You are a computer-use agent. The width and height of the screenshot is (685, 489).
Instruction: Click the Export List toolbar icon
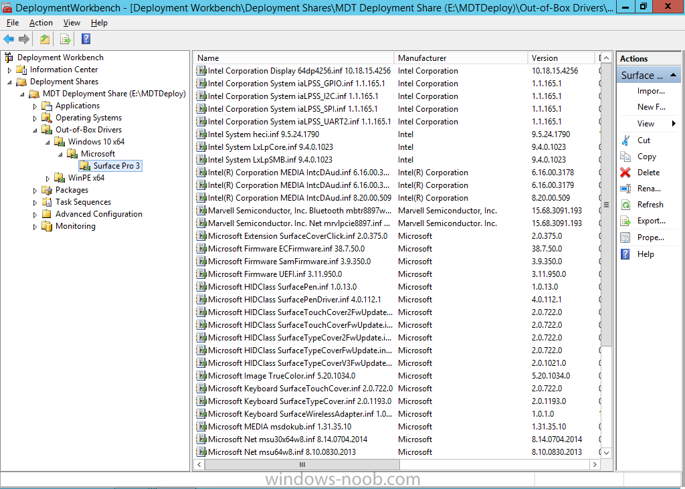[x=65, y=39]
